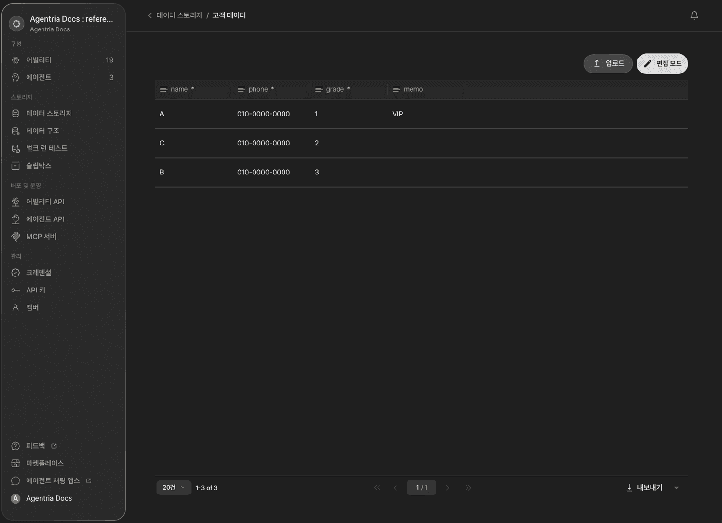Click the phone number in row A
722x523 pixels.
[x=263, y=114]
